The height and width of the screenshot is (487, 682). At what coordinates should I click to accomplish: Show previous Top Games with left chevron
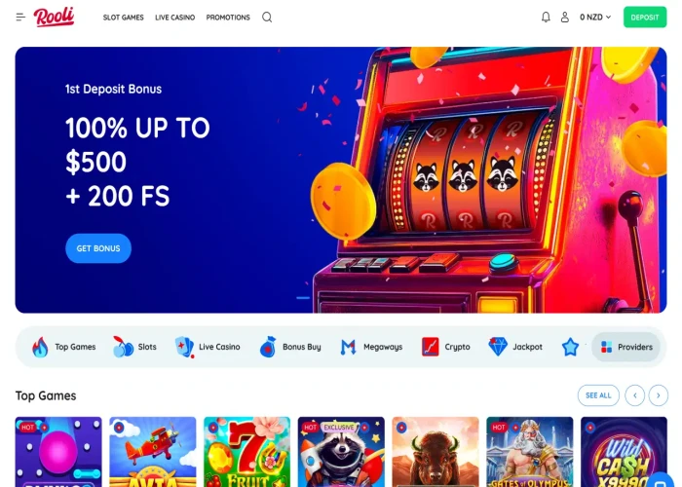(x=634, y=395)
